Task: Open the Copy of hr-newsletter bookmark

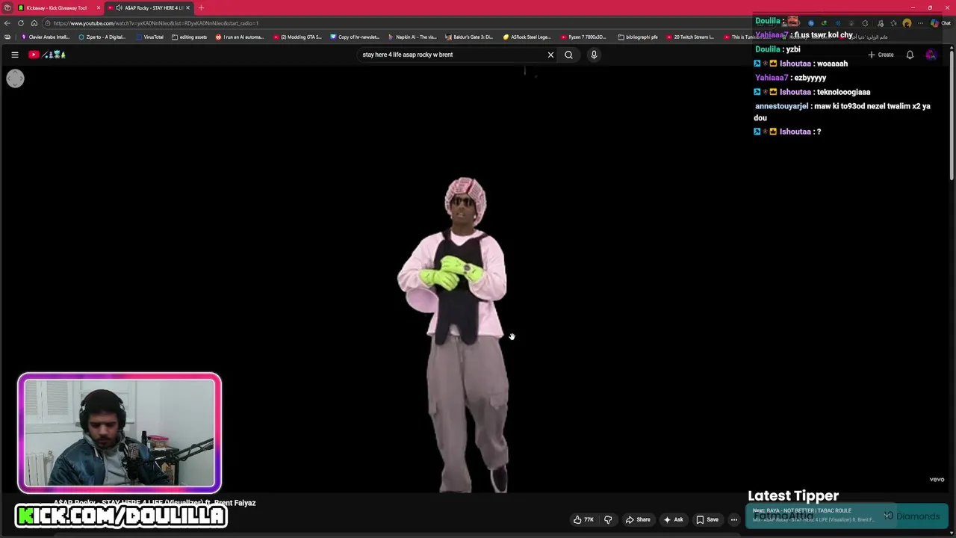Action: 355,37
